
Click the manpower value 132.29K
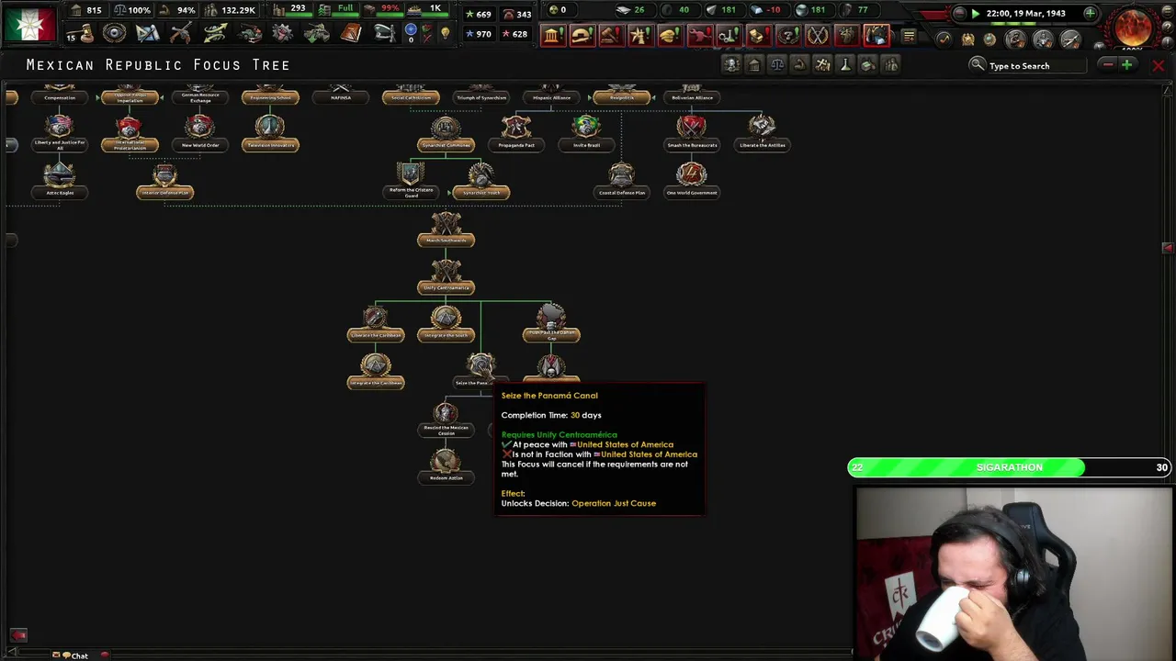pyautogui.click(x=238, y=10)
